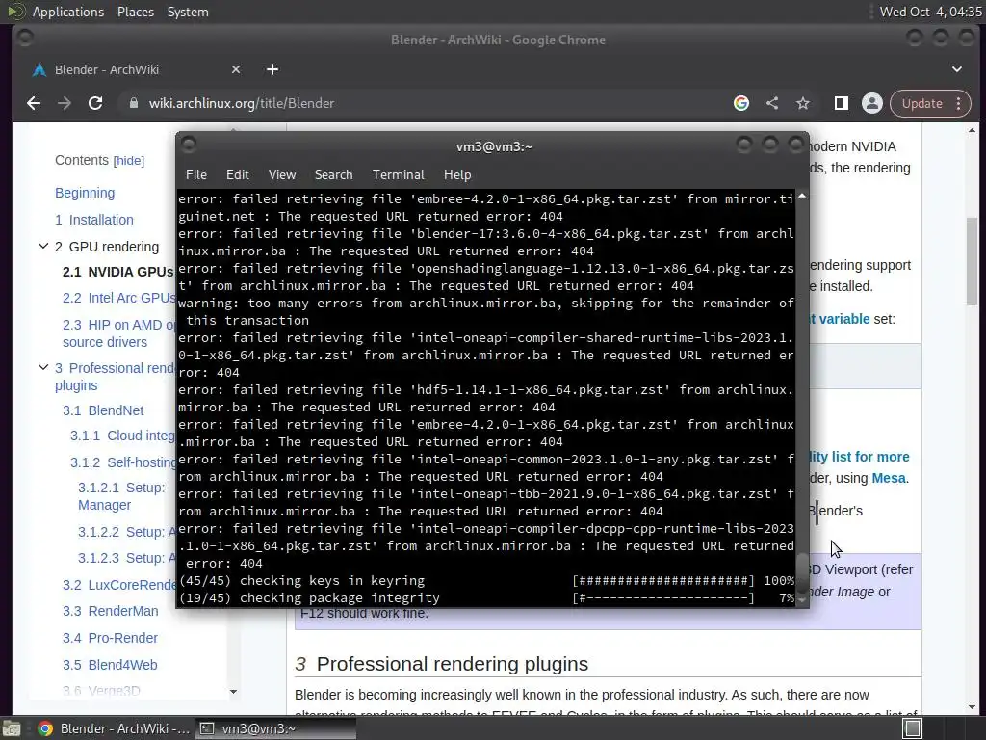Click terminal scrollbar down arrow

(x=802, y=601)
